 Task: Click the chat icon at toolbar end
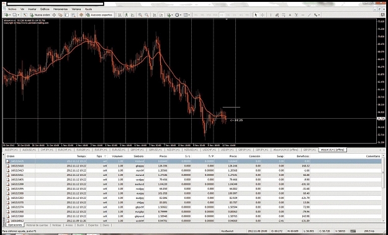click(x=382, y=15)
